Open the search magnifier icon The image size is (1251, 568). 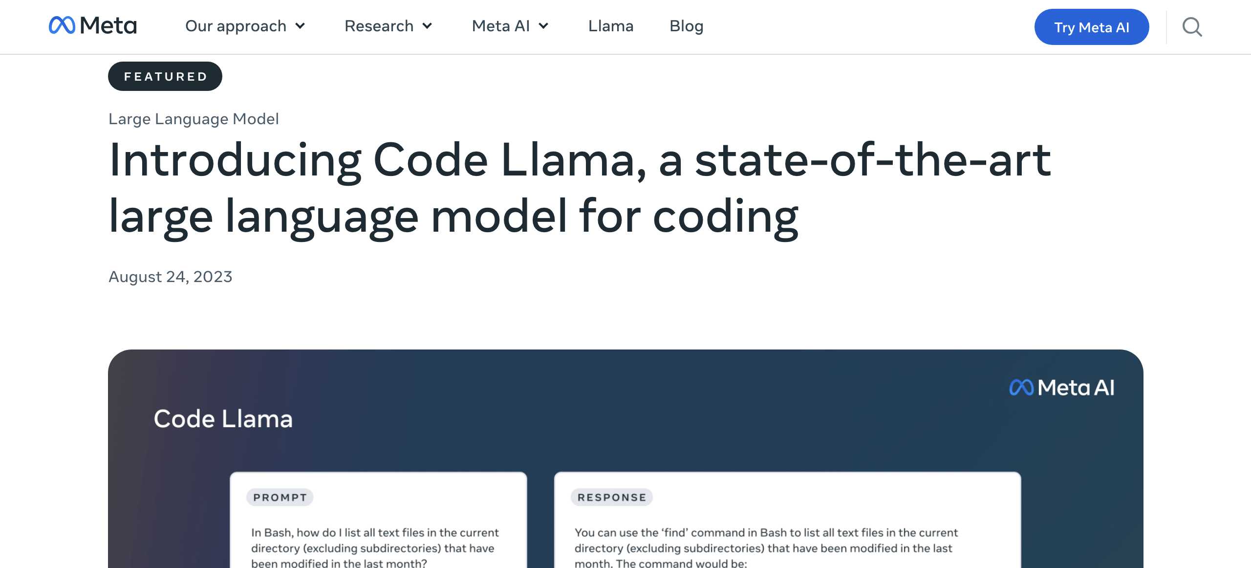(x=1192, y=27)
